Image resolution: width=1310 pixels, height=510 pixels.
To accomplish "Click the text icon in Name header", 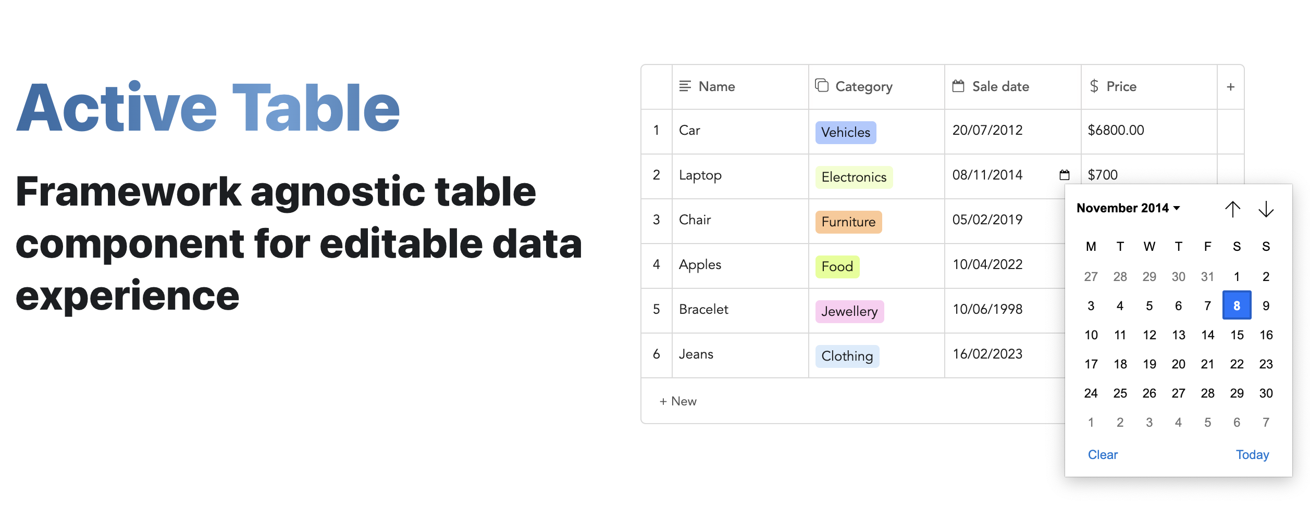I will point(685,86).
